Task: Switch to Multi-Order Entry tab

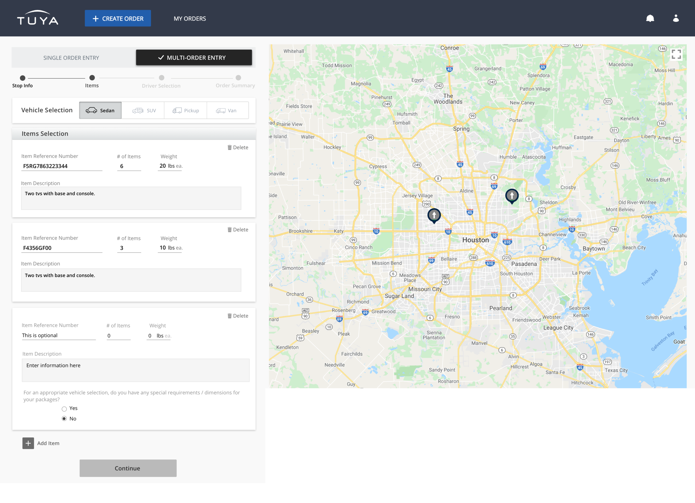Action: point(194,58)
